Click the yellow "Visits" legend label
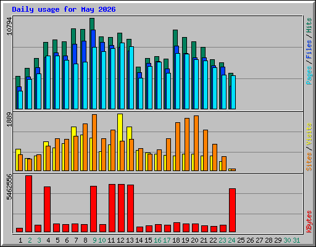The image size is (316, 247). coord(309,135)
